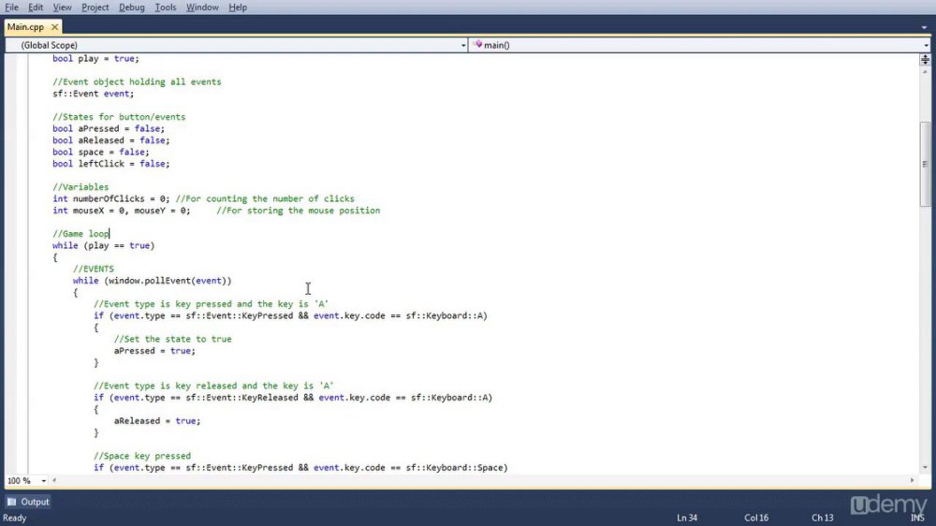936x526 pixels.
Task: Close the Main.cpp tab
Action: [54, 27]
